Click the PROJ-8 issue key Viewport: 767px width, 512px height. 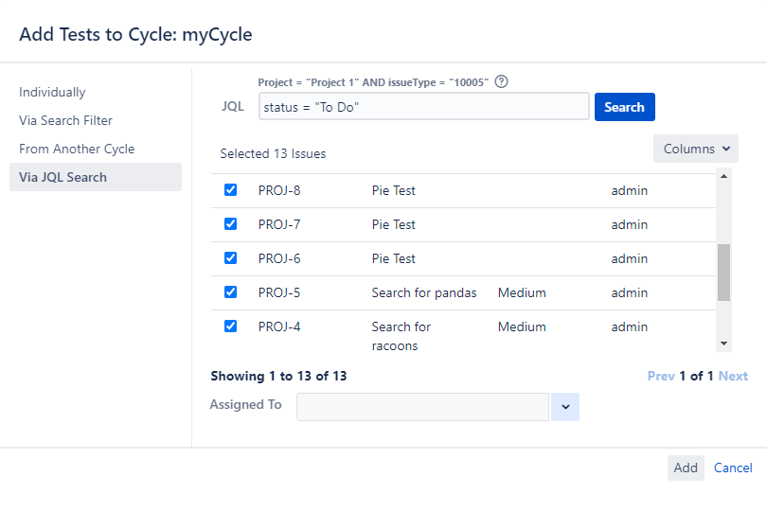point(279,190)
